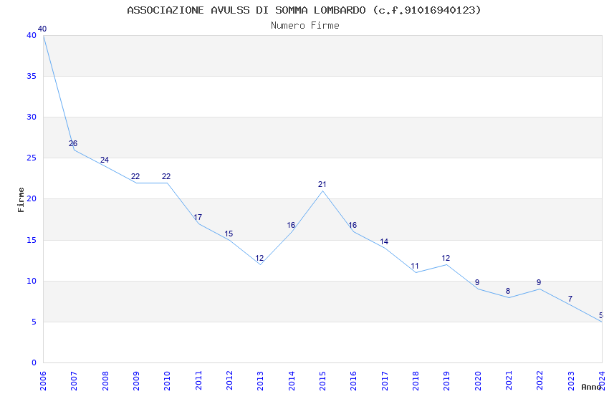This screenshot has width=609, height=394.
Task: Select the 2008 year label on the x-axis
Action: tap(105, 381)
